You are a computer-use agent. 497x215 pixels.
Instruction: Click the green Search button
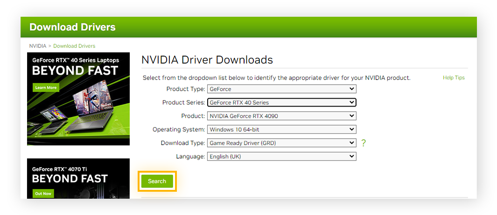[157, 181]
